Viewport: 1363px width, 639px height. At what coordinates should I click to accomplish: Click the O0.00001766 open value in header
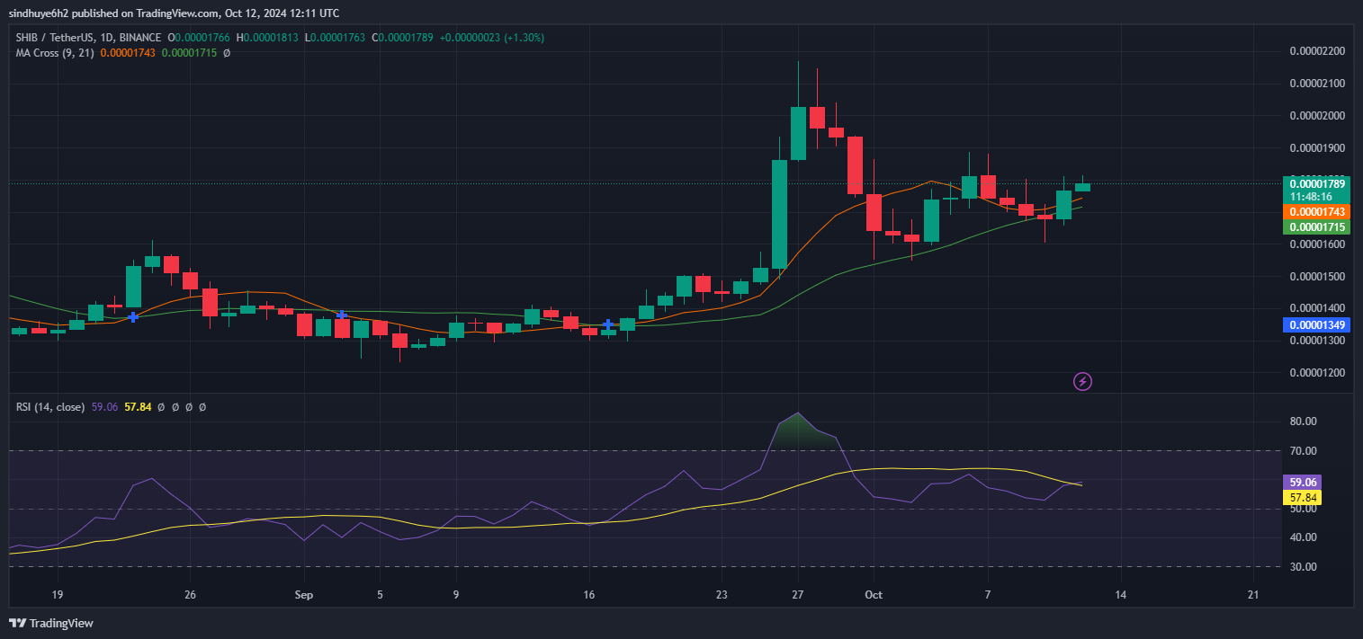pos(199,38)
